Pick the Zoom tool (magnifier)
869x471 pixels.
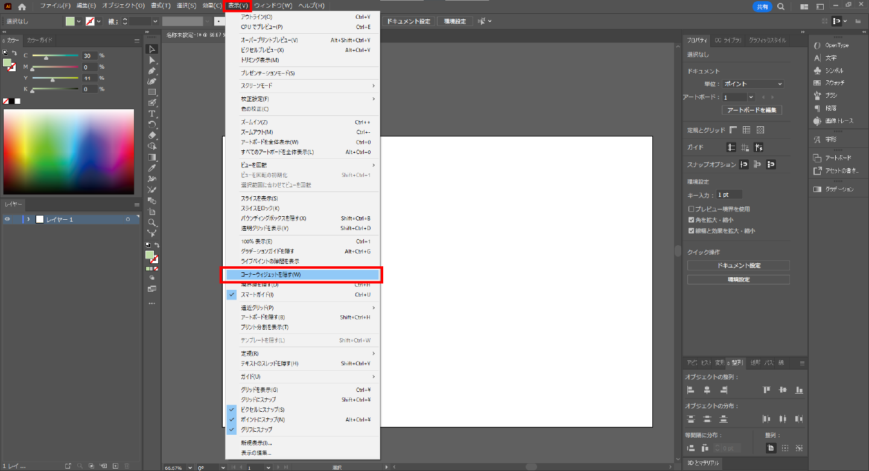pos(152,222)
